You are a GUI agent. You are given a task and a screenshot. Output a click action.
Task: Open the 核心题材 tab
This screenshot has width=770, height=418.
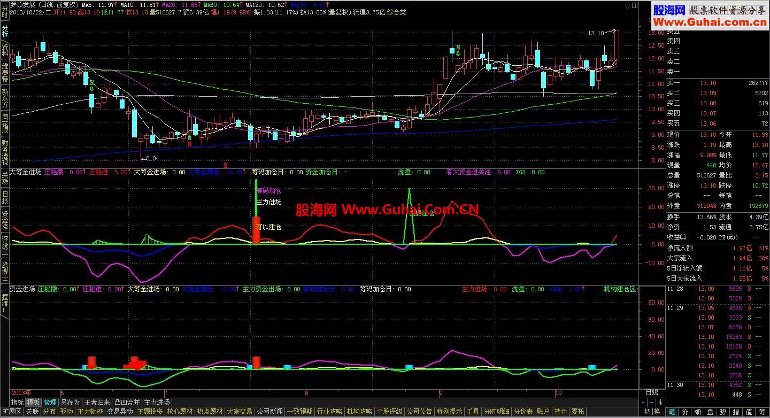[180, 412]
